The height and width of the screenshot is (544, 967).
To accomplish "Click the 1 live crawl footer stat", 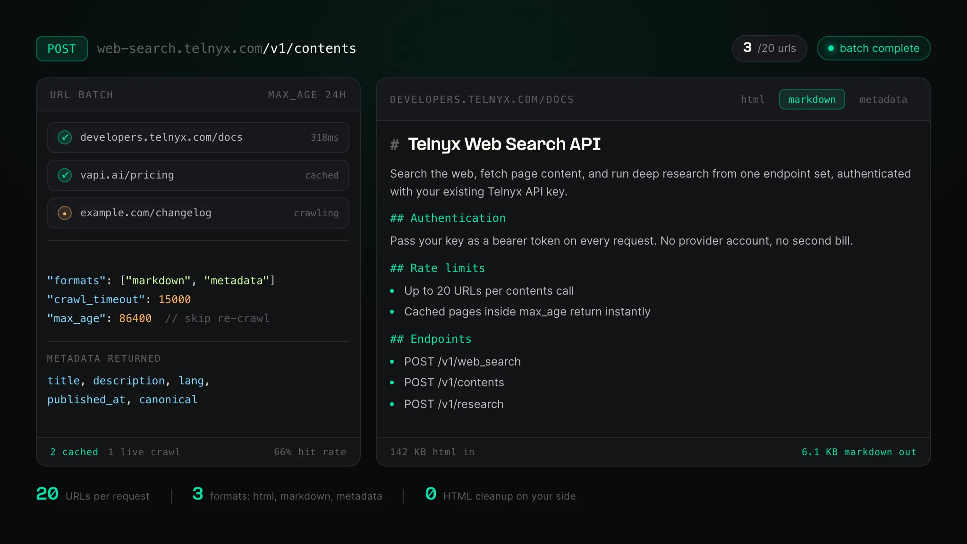I will 144,452.
